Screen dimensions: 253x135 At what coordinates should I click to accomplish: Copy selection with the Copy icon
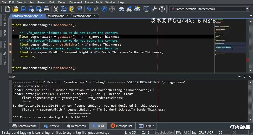click(x=64, y=9)
